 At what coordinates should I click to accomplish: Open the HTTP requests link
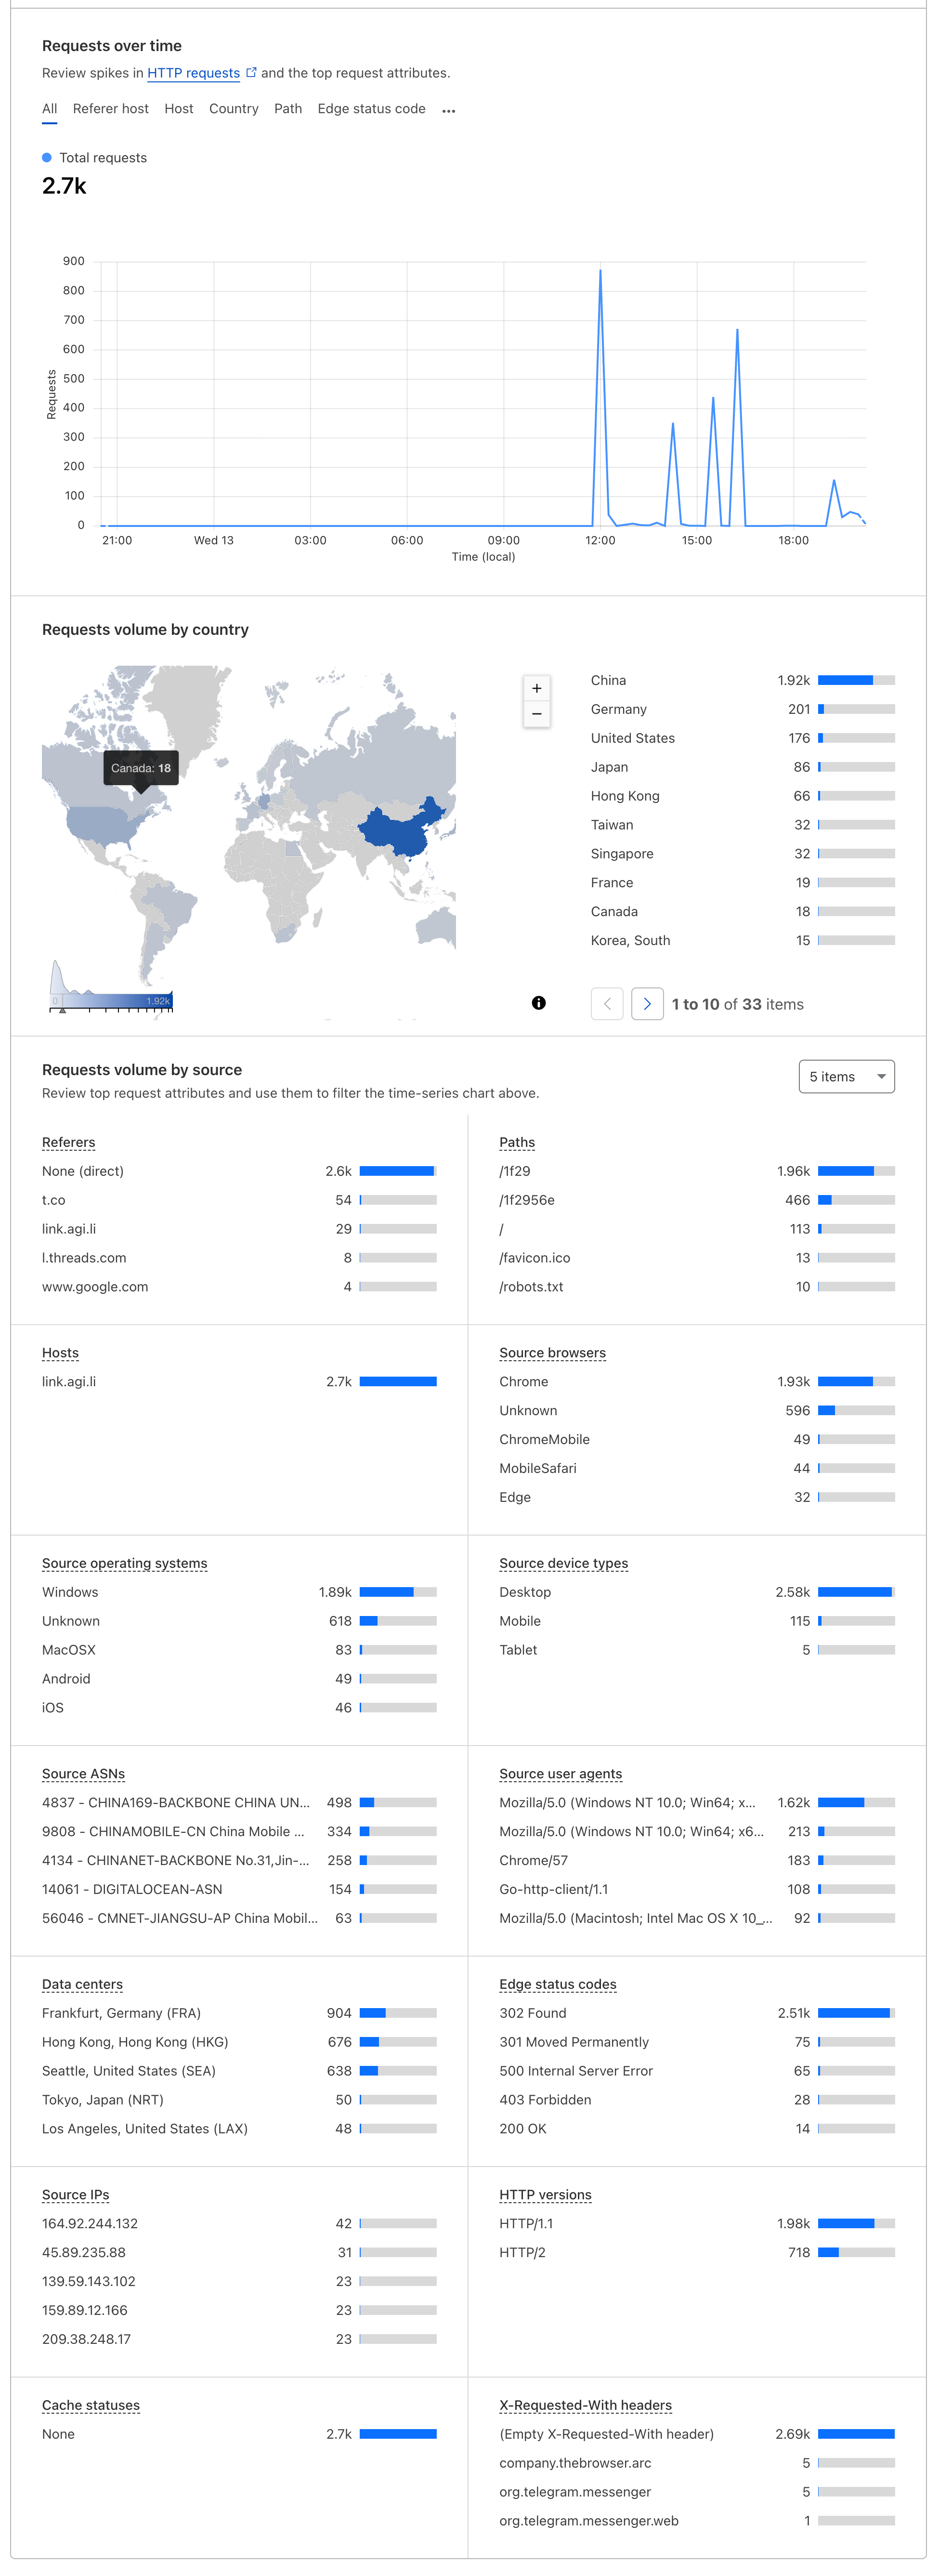(193, 73)
